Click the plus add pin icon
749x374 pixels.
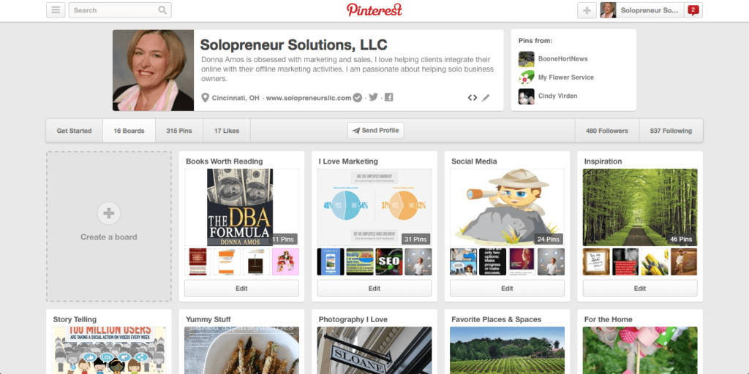587,10
